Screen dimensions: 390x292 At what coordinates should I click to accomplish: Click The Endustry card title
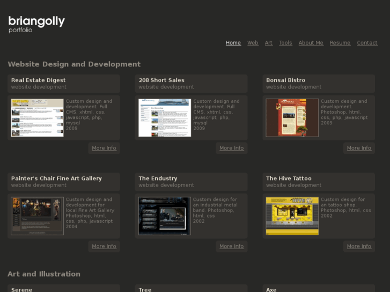[158, 178]
